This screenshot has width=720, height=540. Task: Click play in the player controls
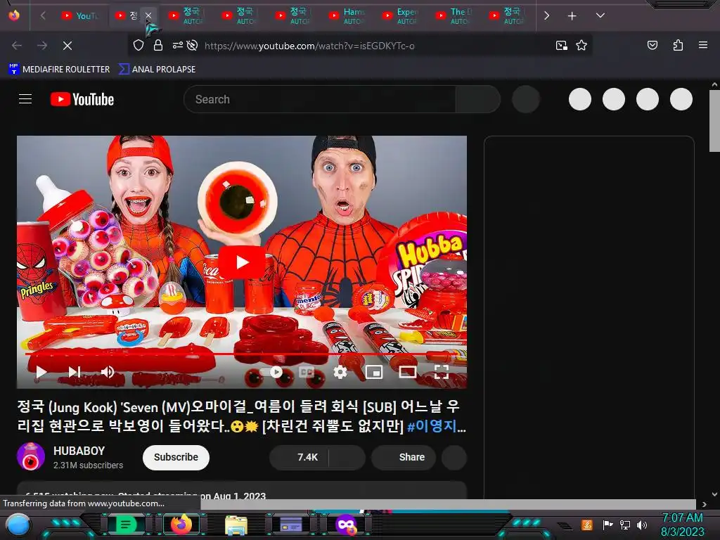click(41, 372)
